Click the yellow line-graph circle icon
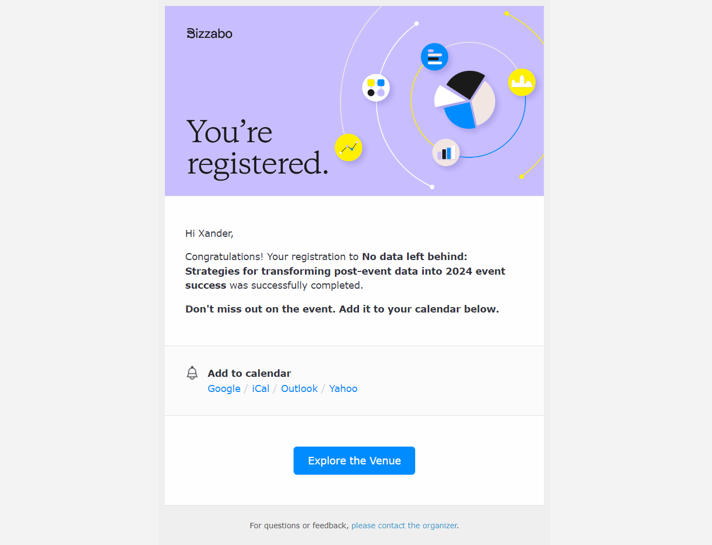Viewport: 712px width, 545px height. tap(348, 147)
